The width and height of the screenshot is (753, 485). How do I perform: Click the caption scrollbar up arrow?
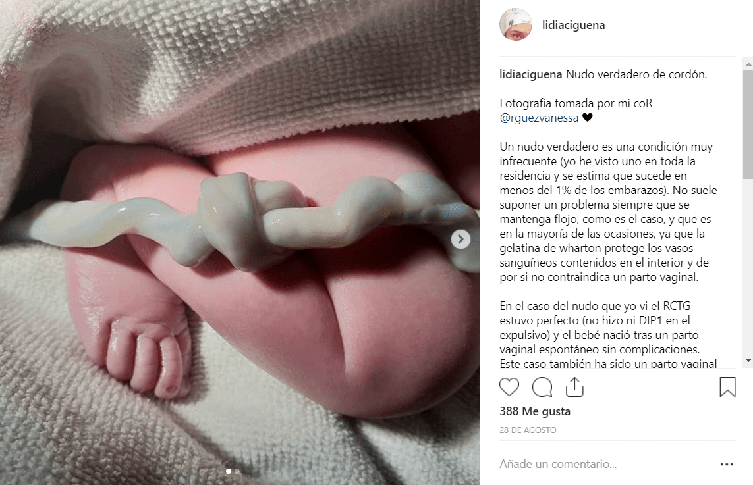pos(748,64)
